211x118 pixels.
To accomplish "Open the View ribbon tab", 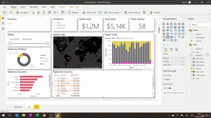I will pyautogui.click(x=44, y=7).
